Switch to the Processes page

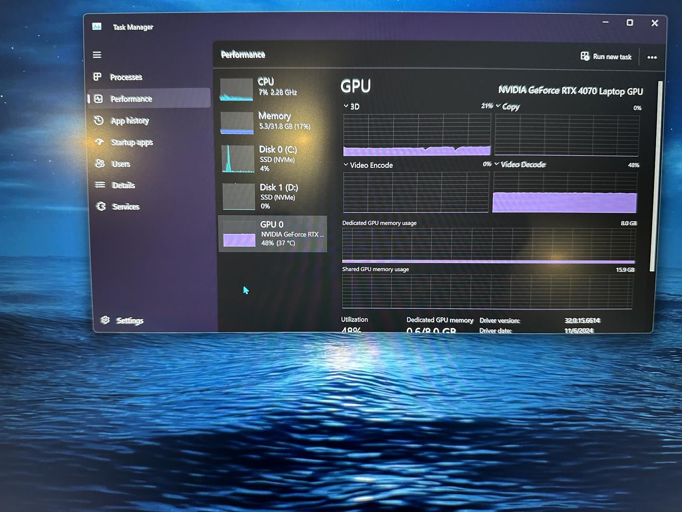(x=149, y=77)
